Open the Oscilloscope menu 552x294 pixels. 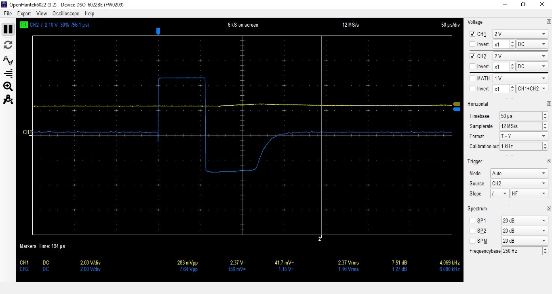tap(66, 14)
